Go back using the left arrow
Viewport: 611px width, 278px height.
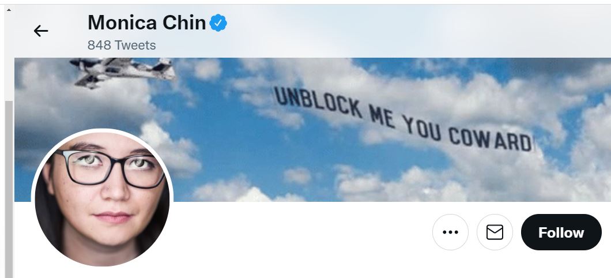tap(40, 31)
